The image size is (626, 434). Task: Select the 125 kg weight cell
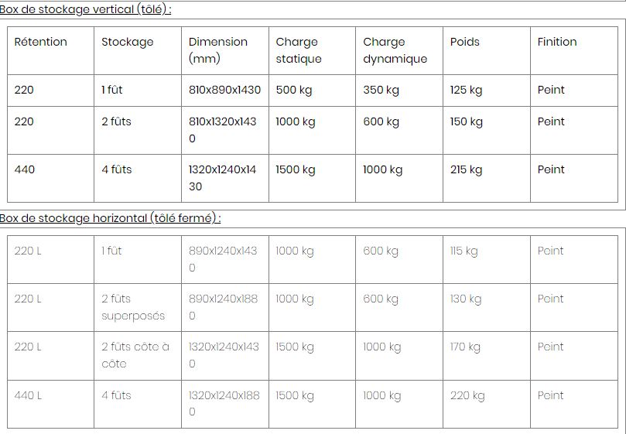pos(466,90)
